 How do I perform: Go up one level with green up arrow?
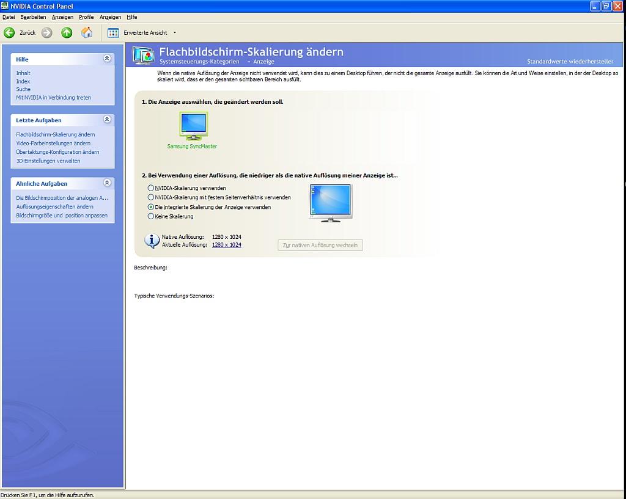(x=67, y=33)
